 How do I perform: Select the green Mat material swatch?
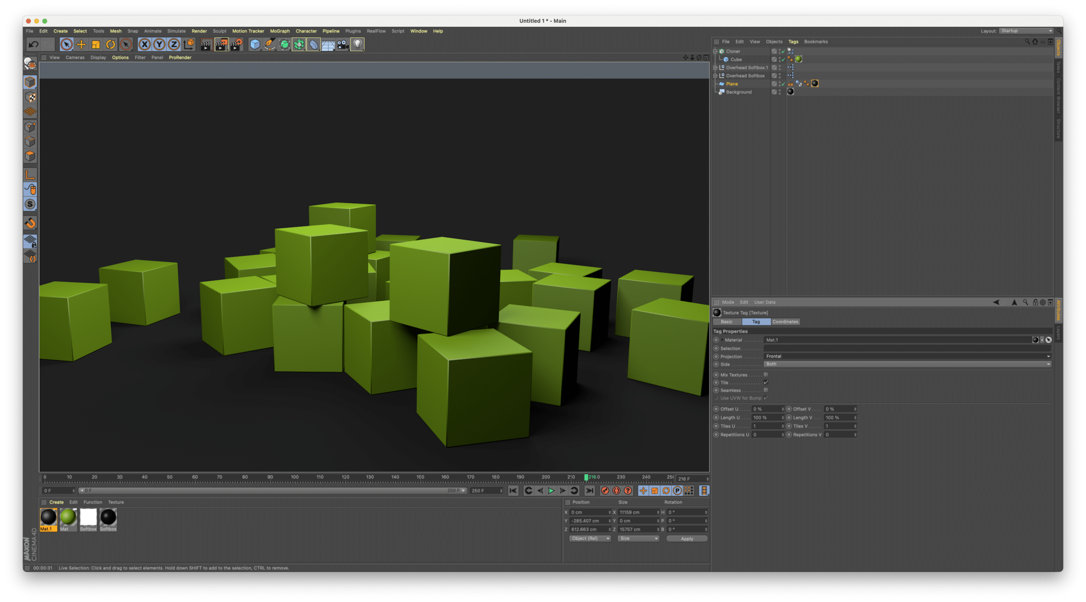68,520
